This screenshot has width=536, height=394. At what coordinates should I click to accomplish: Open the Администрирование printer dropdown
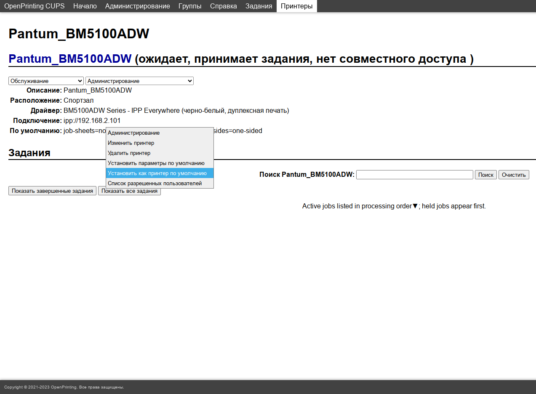pos(139,81)
